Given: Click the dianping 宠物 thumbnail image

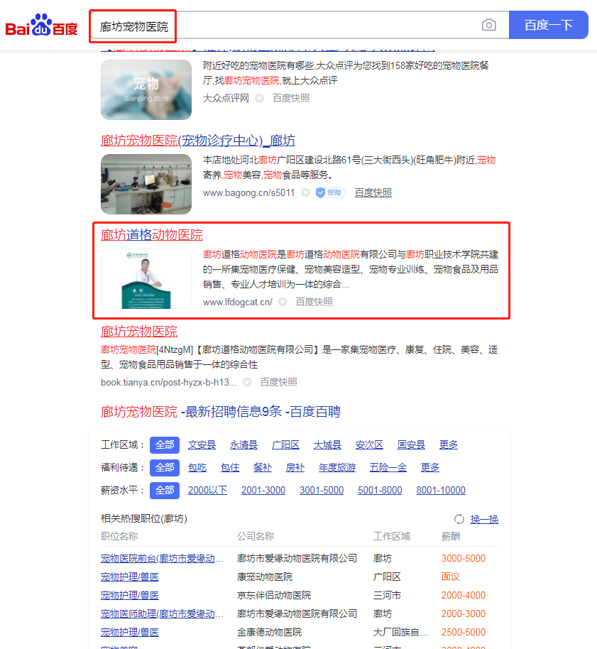Looking at the screenshot, I should click(146, 89).
